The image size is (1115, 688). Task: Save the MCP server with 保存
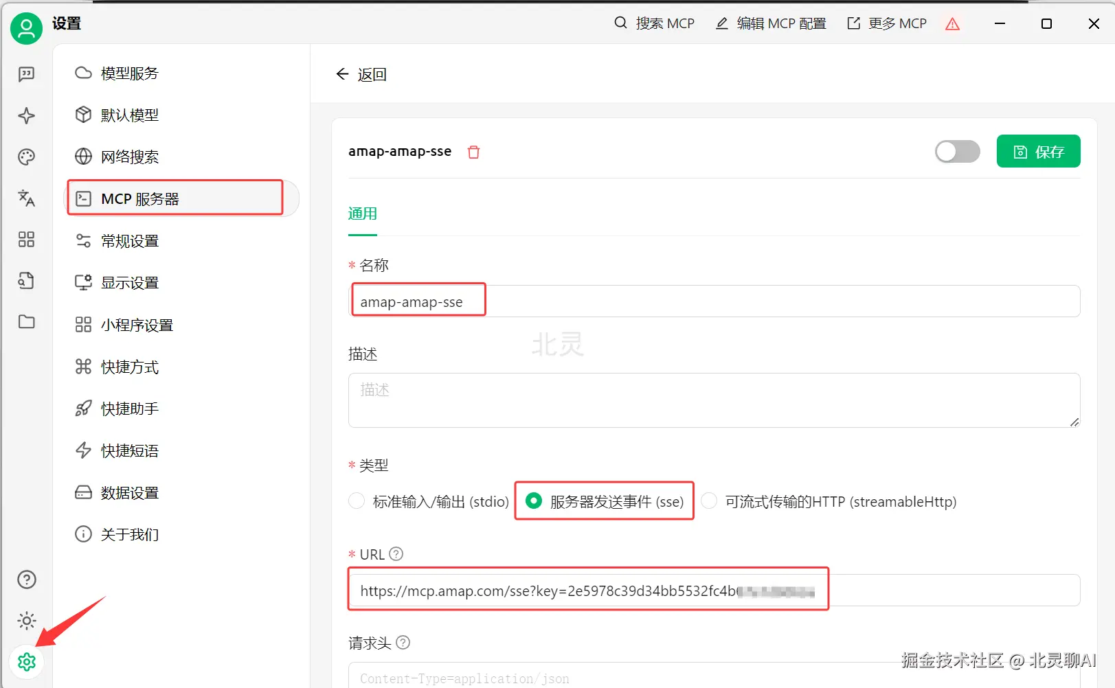tap(1038, 151)
